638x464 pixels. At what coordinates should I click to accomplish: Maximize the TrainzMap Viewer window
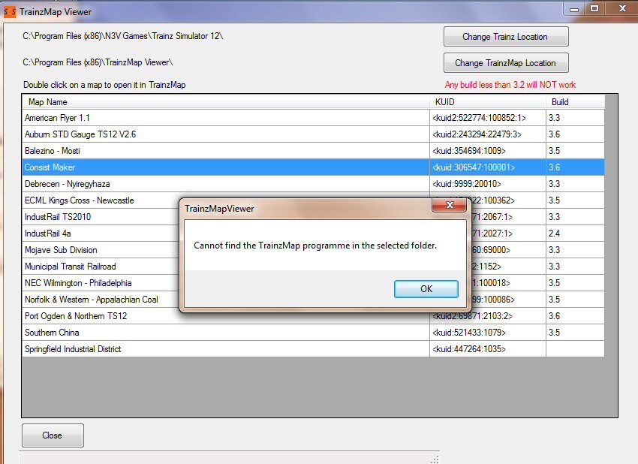coord(594,9)
